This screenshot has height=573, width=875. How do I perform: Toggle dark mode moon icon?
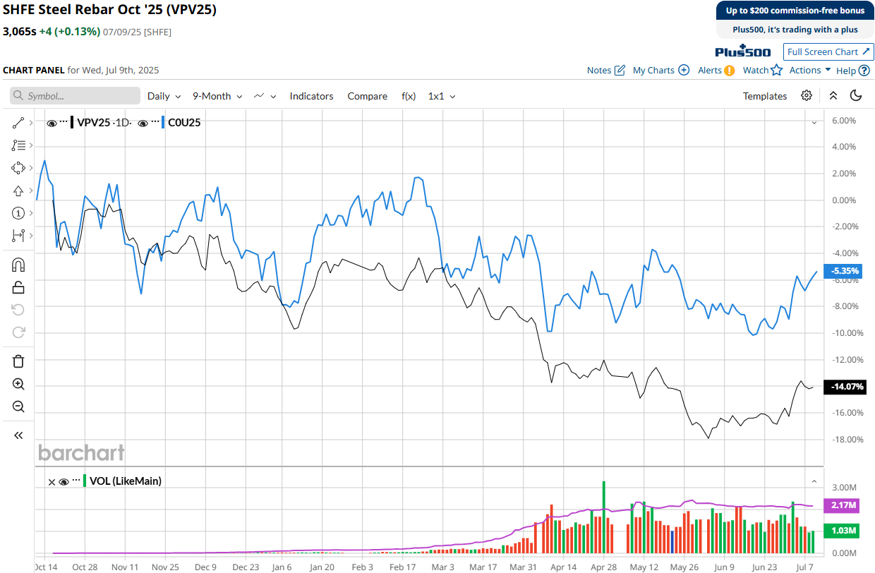856,96
